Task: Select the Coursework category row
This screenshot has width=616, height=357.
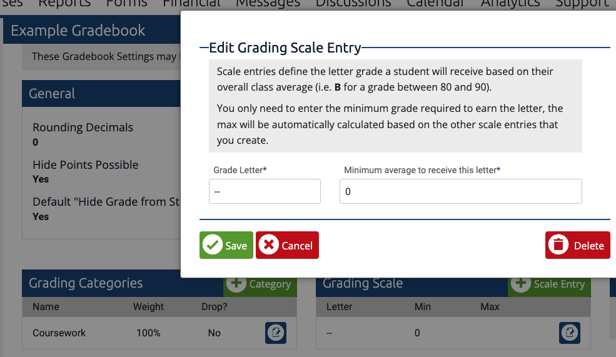Action: [x=159, y=333]
